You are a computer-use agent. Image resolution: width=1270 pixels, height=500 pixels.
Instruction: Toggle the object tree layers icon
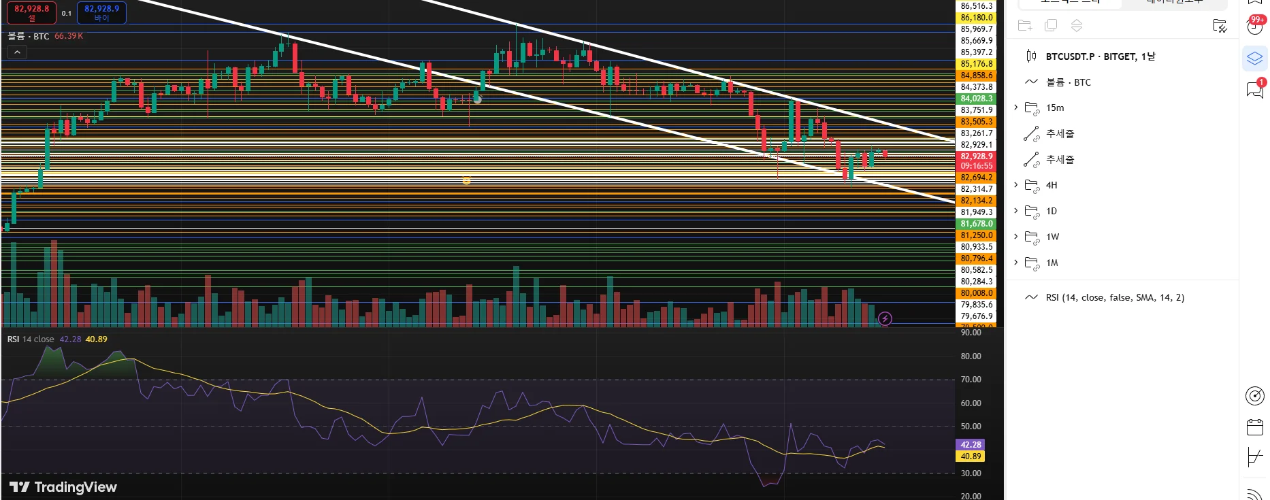[1255, 59]
